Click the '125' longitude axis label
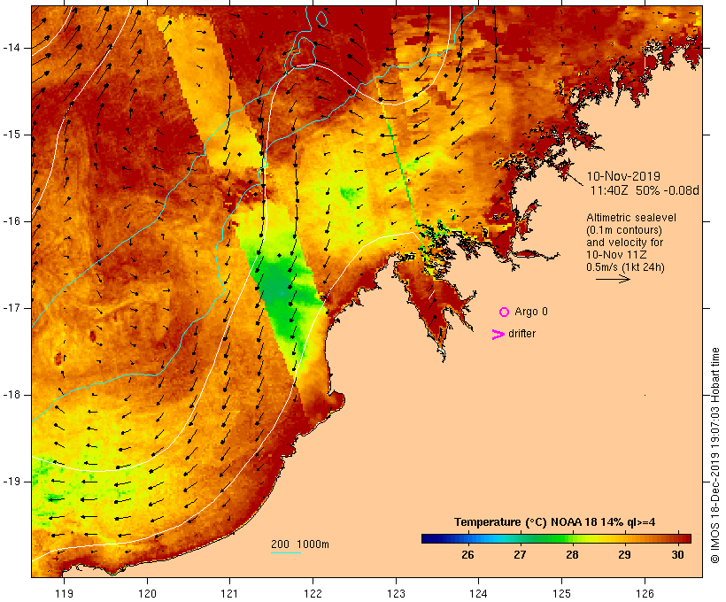Image resolution: width=726 pixels, height=602 pixels. [561, 593]
